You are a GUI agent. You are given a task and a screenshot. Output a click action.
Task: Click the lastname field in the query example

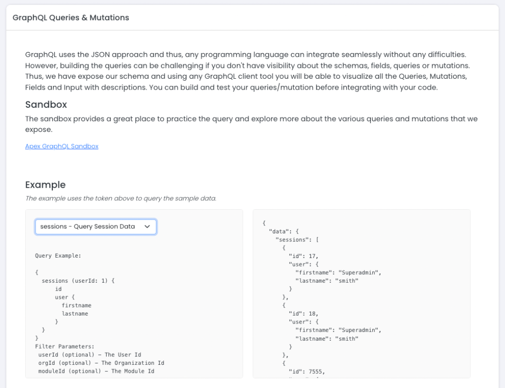pyautogui.click(x=75, y=314)
